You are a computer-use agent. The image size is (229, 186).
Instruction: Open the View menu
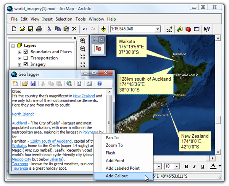35,19
